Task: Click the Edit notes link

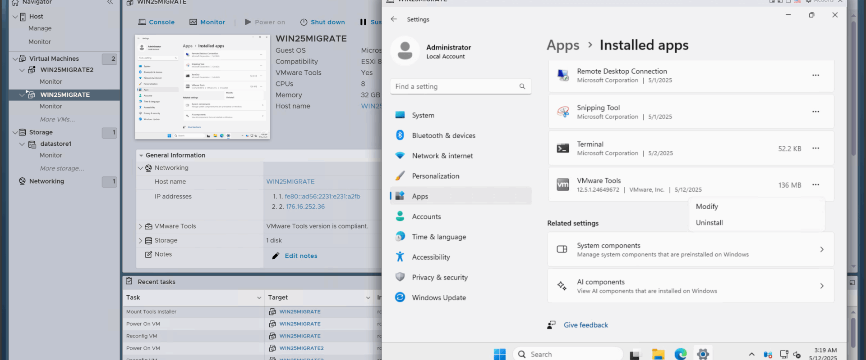Action: pyautogui.click(x=301, y=256)
